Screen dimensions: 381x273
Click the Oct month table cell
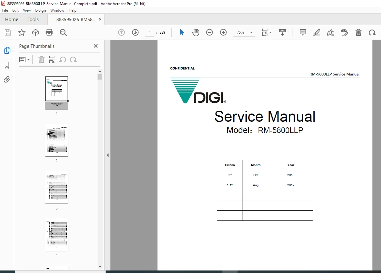(x=256, y=175)
